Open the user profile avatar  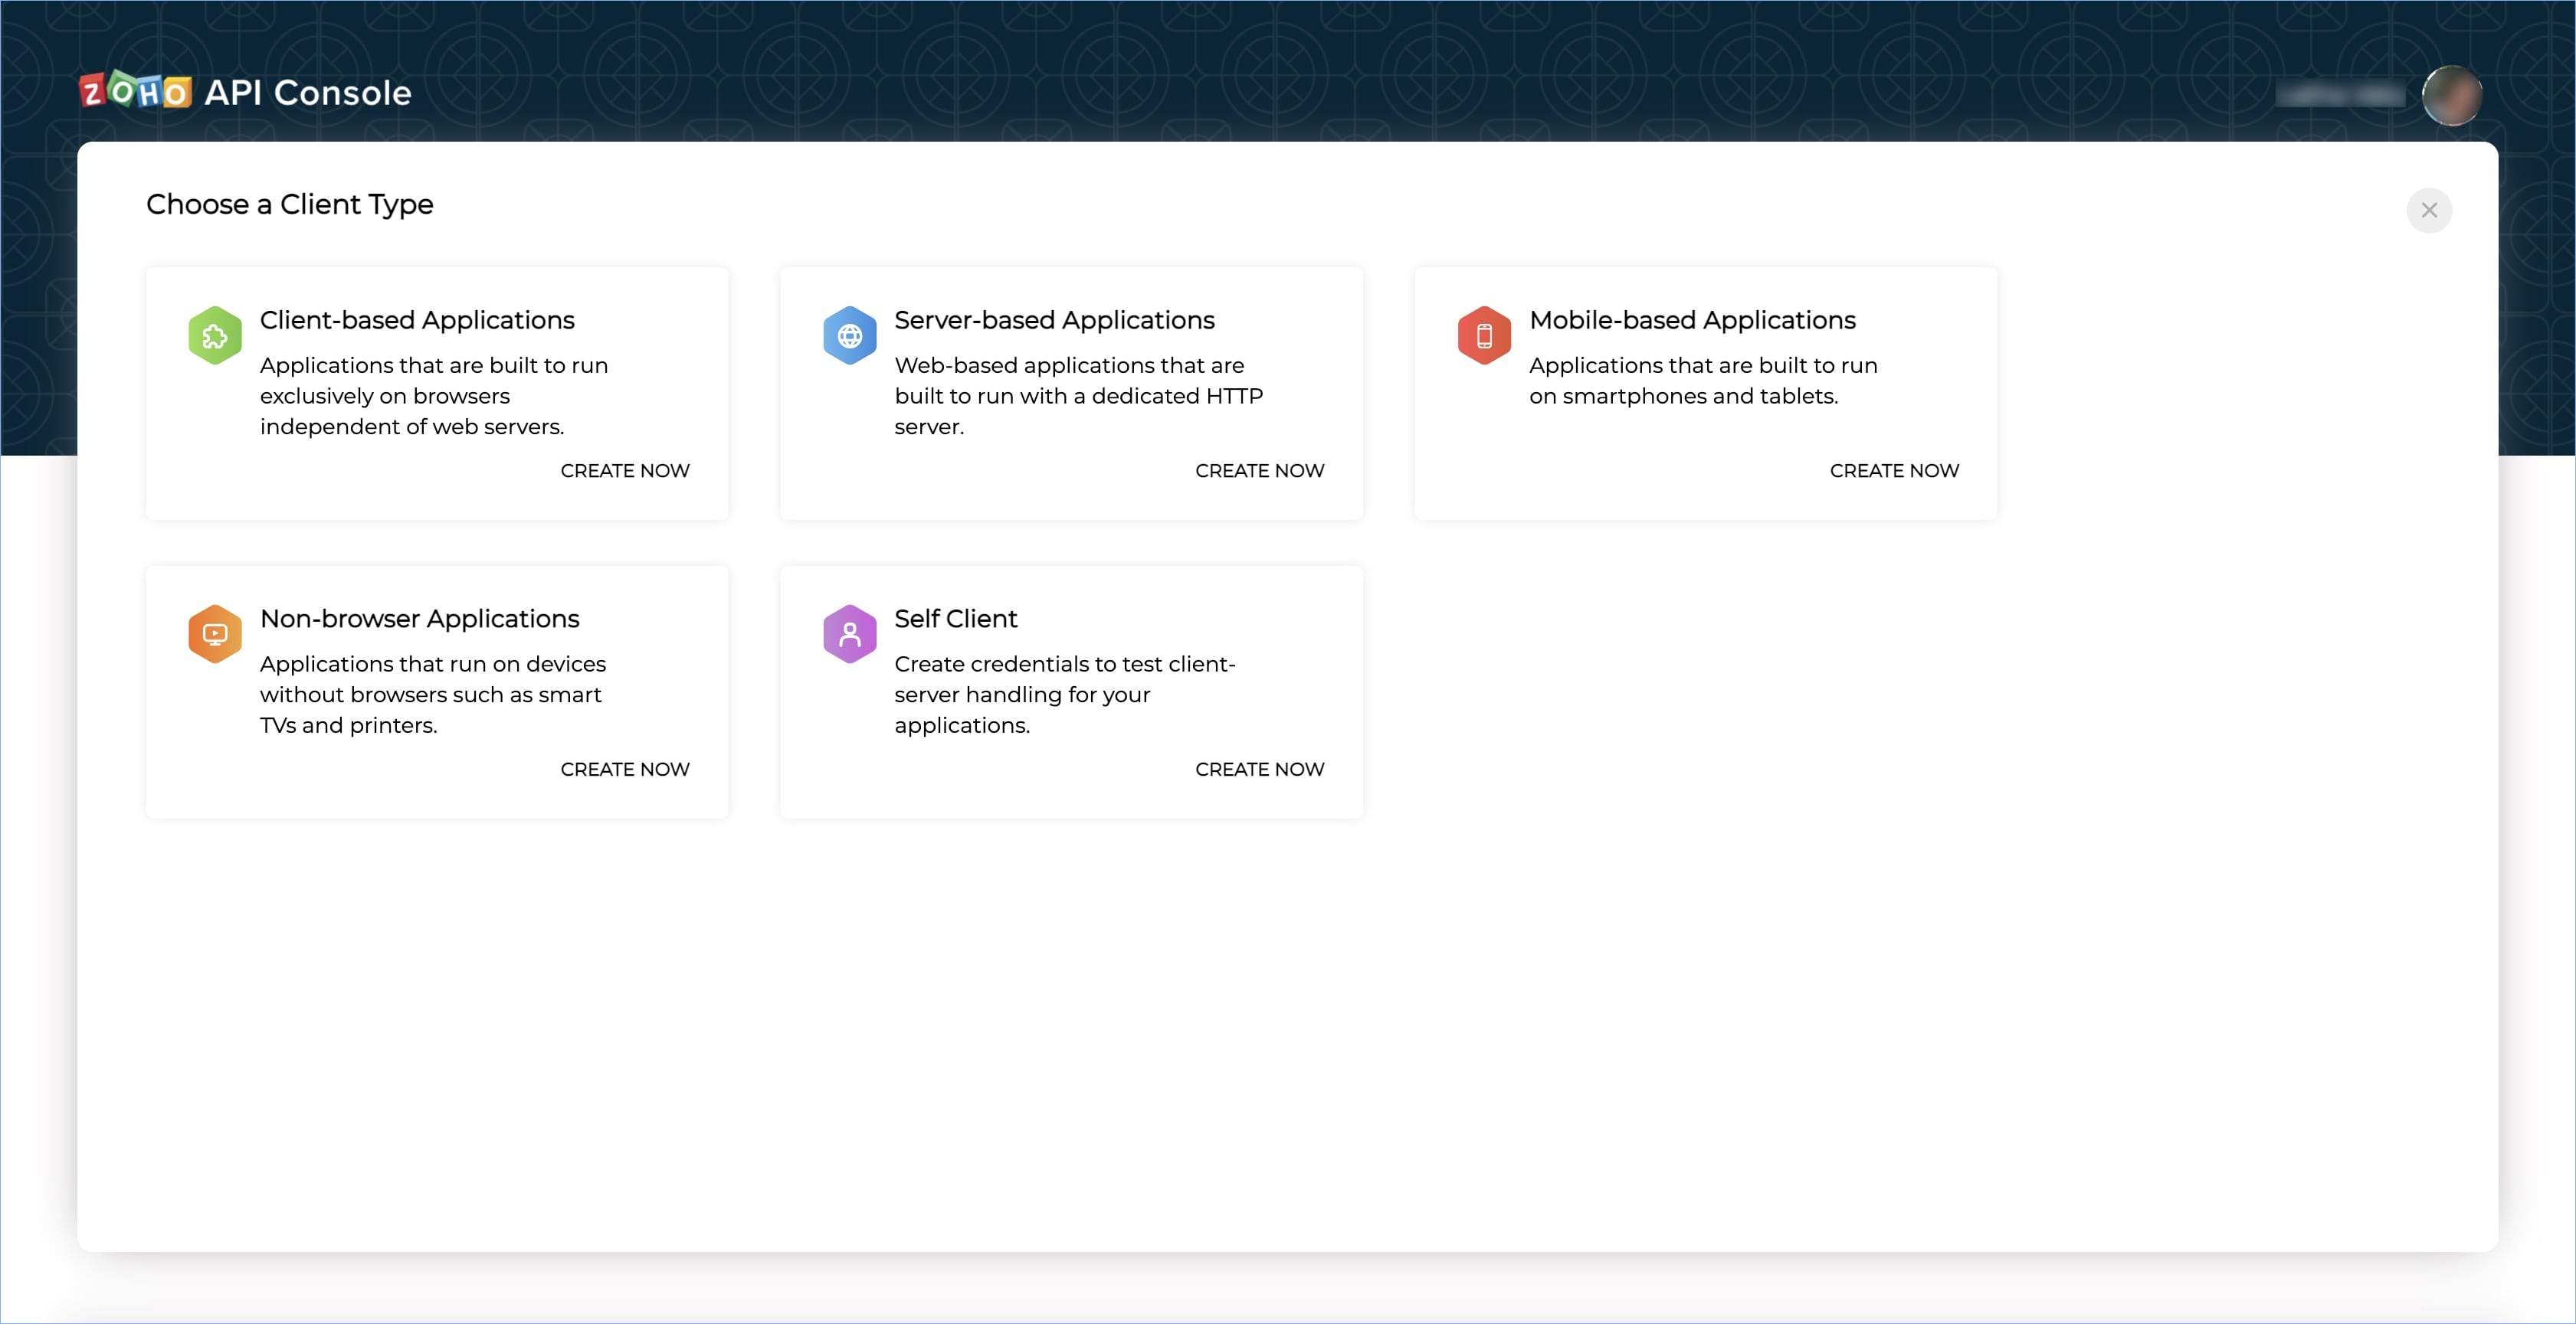click(2451, 95)
